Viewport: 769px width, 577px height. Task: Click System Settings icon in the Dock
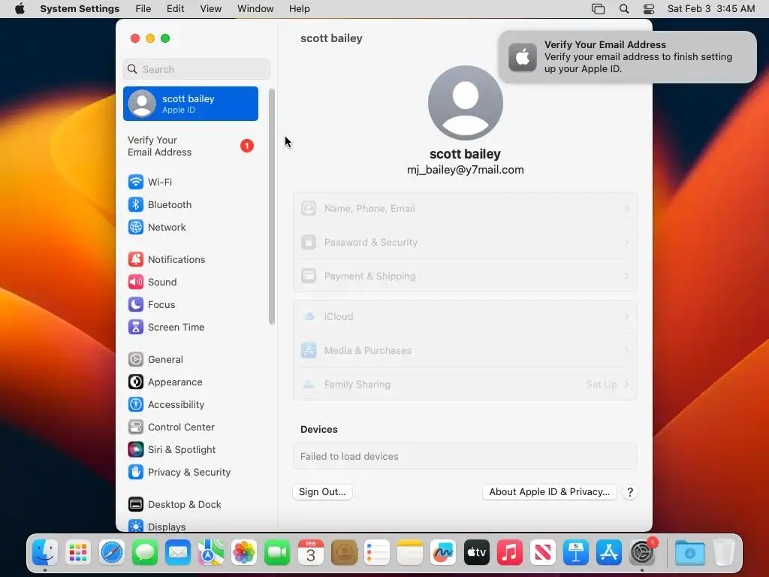coord(642,552)
